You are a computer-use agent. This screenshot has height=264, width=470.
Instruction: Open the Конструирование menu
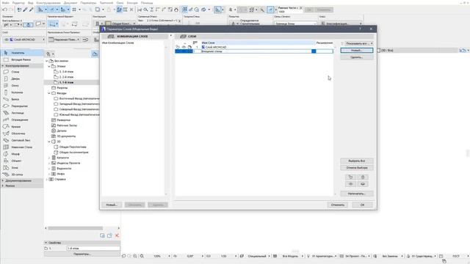coord(48,3)
